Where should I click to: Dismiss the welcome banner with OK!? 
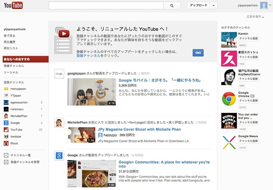pos(198,53)
